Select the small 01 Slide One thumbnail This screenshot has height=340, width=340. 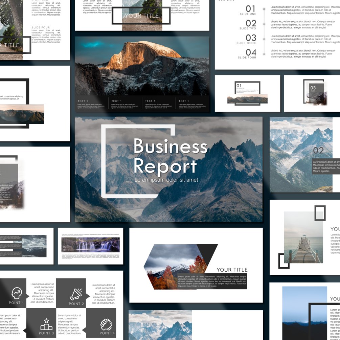[247, 93]
